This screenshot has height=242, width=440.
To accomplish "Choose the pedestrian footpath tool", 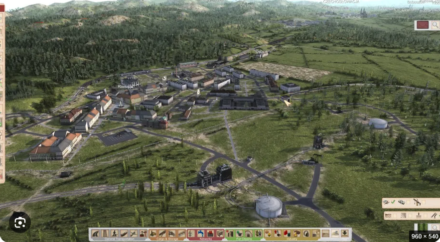I will (x=115, y=234).
